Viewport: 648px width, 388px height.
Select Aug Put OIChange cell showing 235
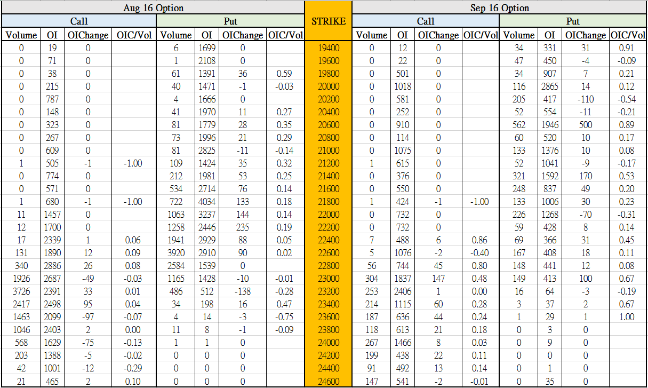(242, 227)
